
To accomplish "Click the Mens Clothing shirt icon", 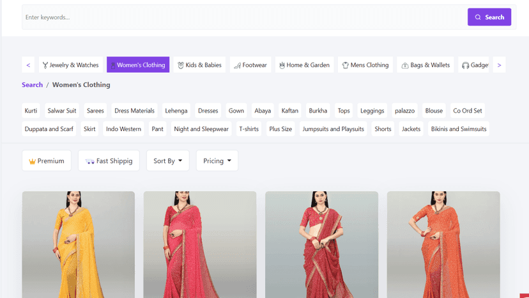I will click(x=346, y=65).
